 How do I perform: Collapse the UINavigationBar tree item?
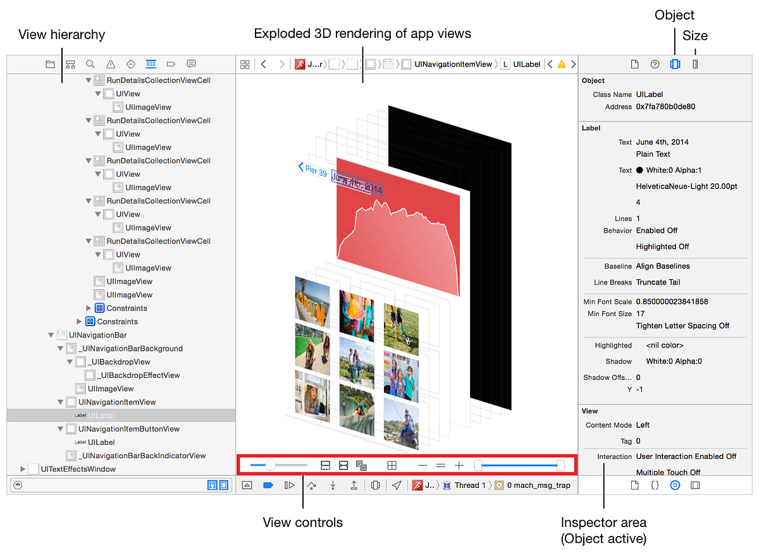pos(51,334)
